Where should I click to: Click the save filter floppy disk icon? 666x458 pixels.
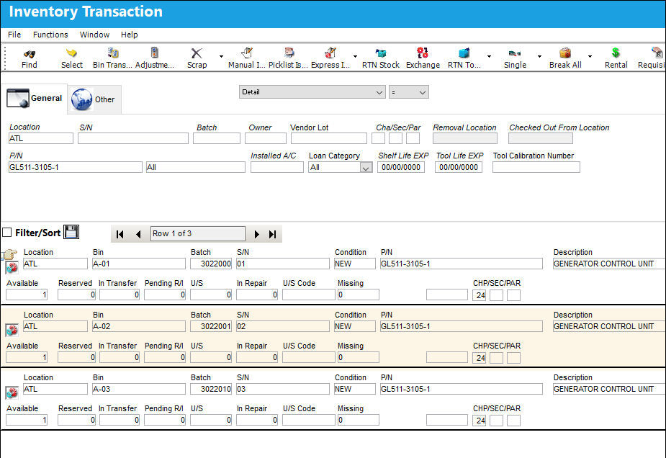click(x=71, y=232)
